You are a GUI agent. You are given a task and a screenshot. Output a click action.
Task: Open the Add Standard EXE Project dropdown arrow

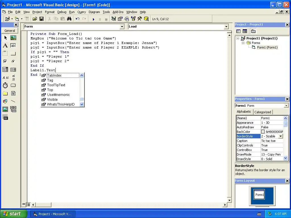click(12, 19)
